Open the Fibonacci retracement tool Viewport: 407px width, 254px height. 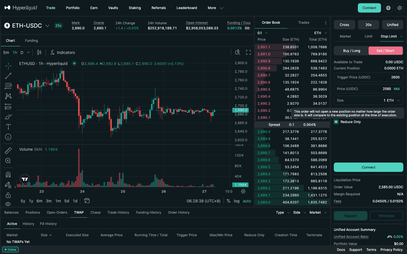click(8, 86)
